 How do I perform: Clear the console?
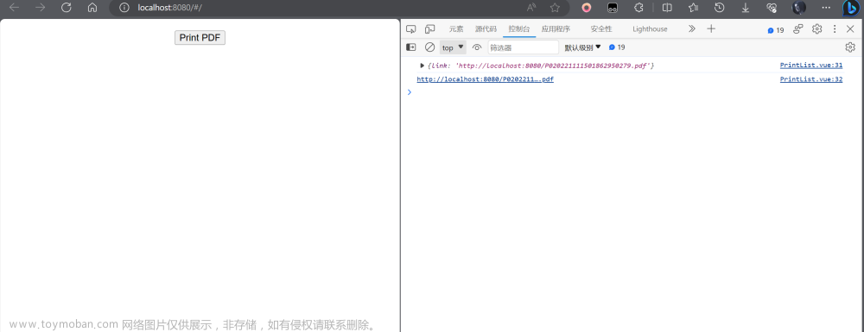tap(429, 47)
